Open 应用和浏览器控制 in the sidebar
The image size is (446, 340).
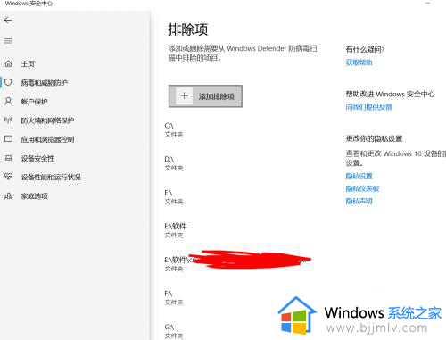point(47,139)
